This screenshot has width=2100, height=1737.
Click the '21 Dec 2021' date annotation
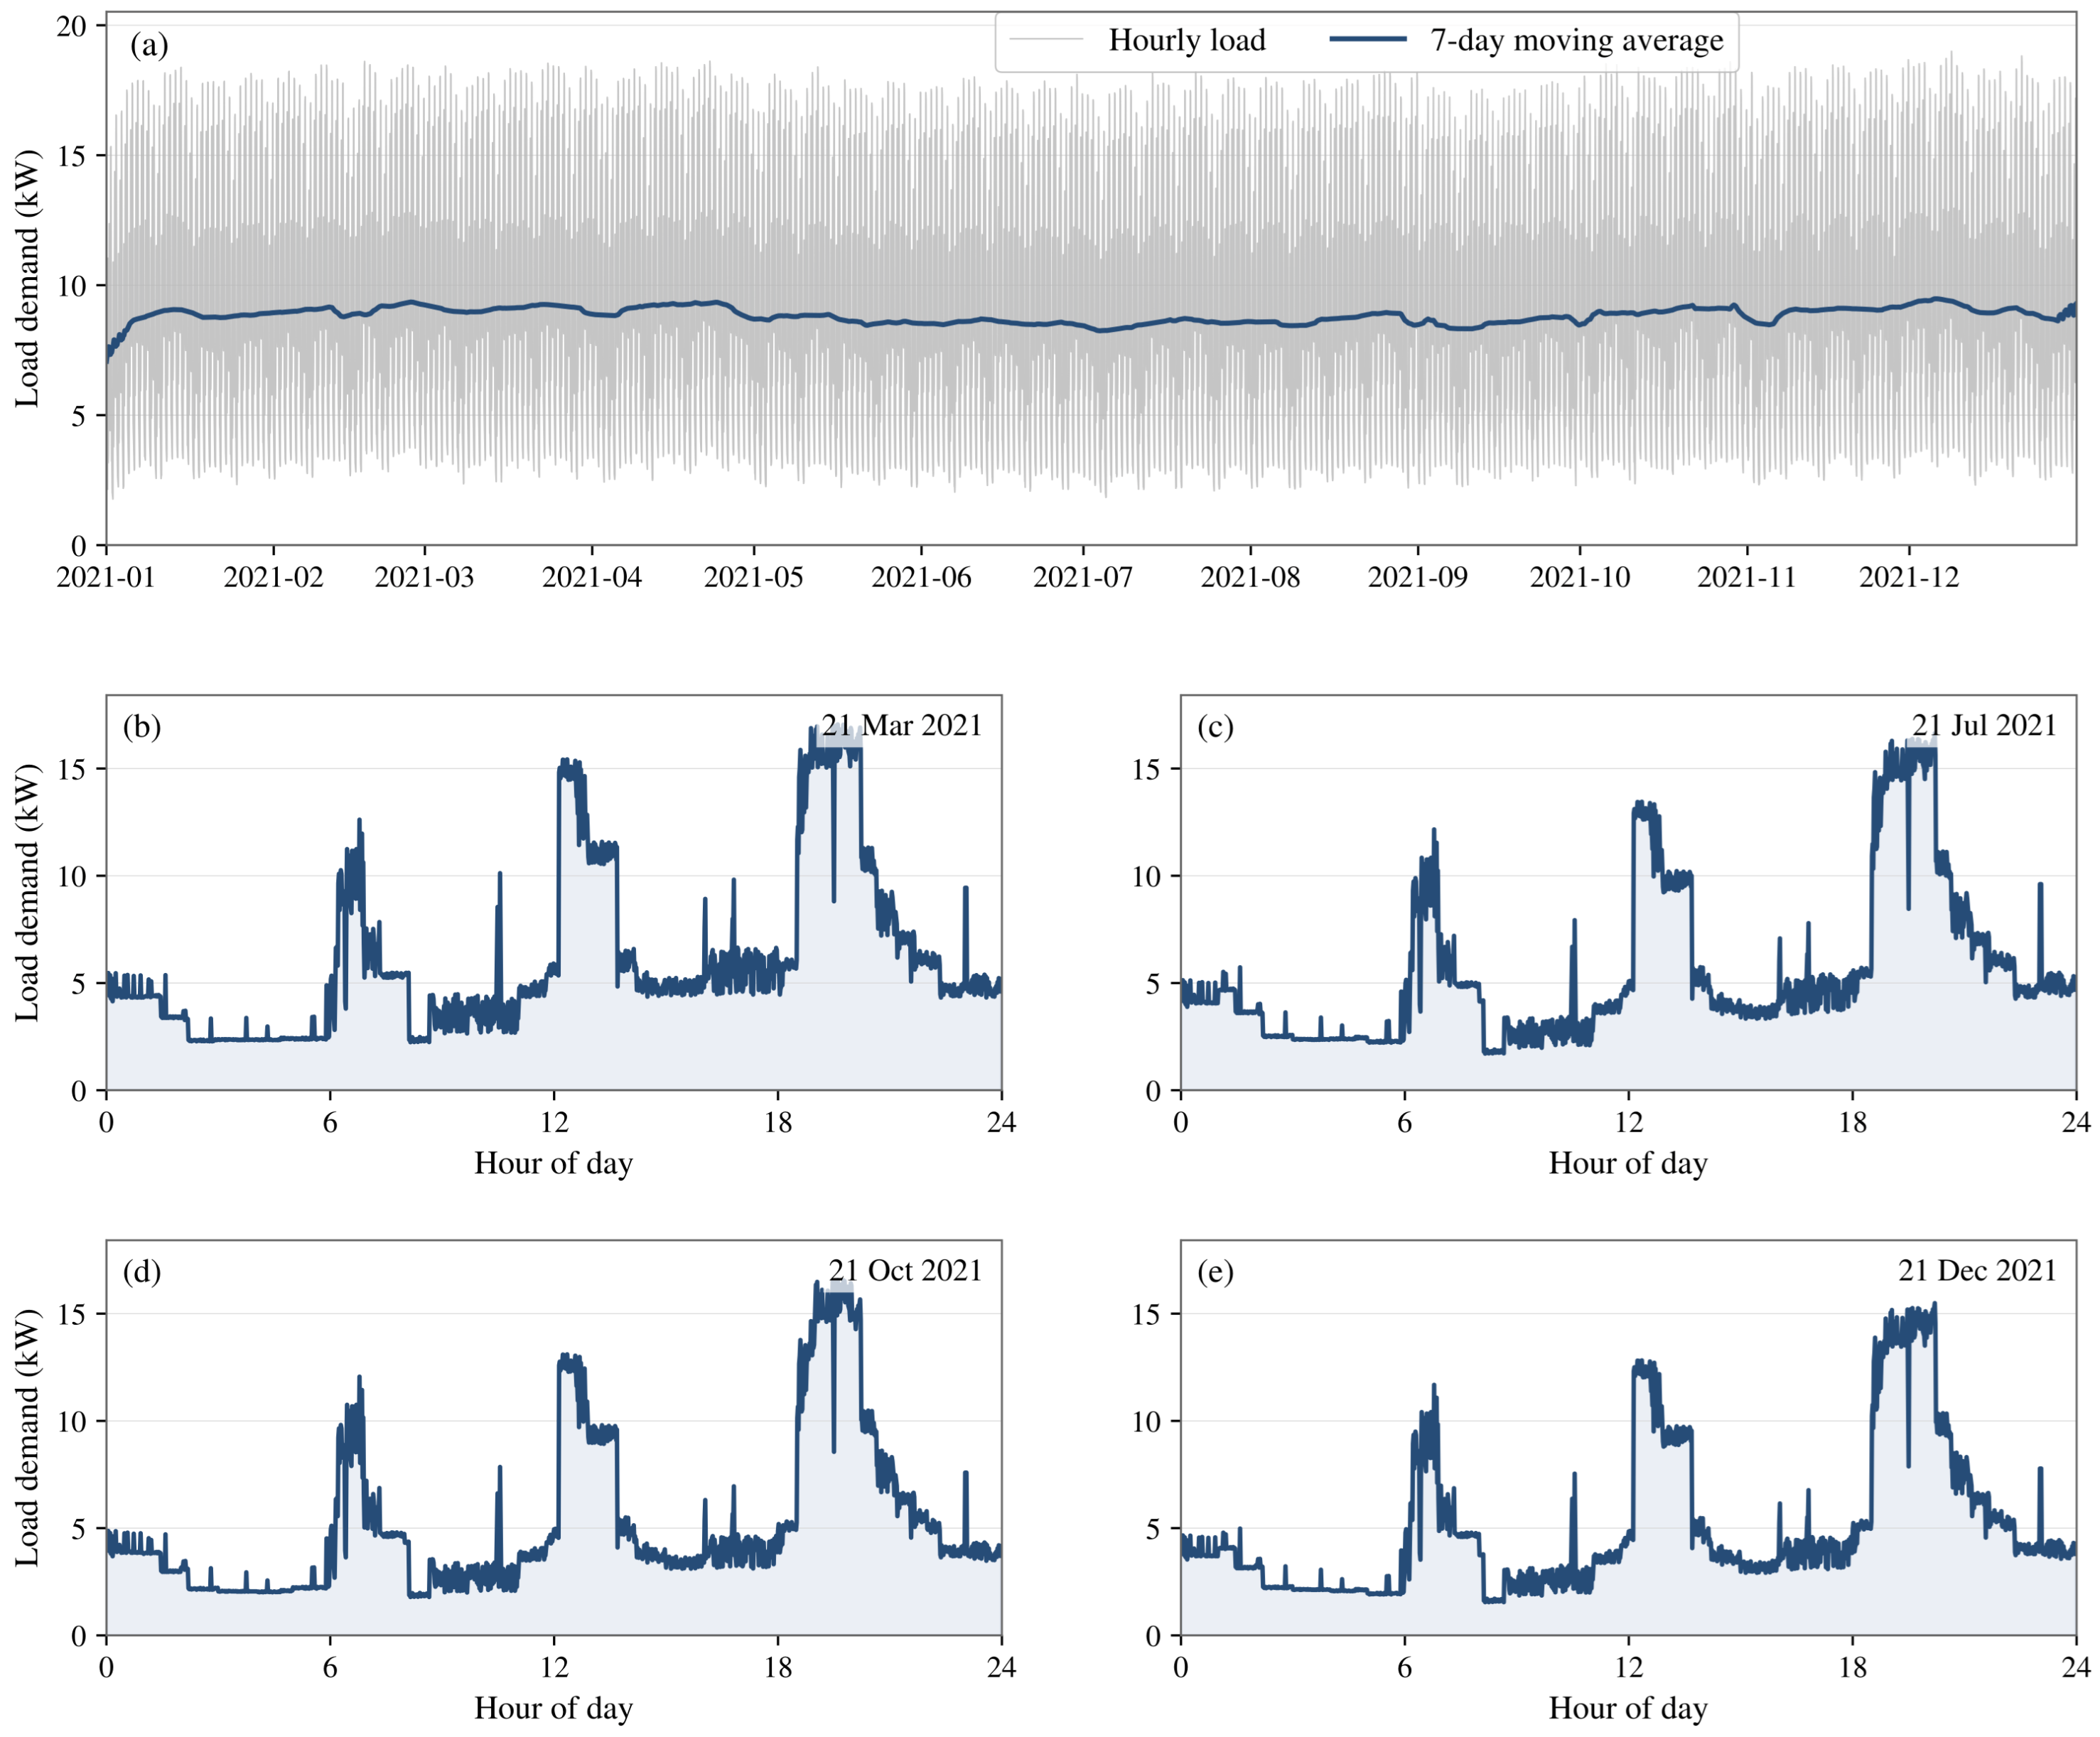point(1977,1270)
